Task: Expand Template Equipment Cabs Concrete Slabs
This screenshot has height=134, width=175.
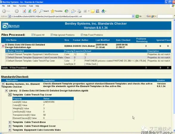Action: click(x=10, y=130)
